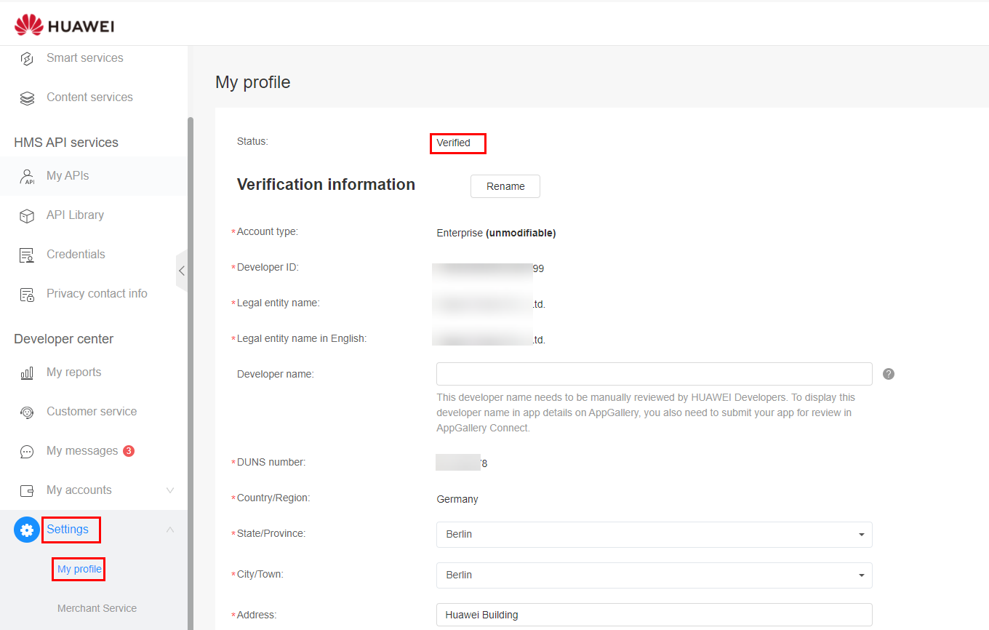This screenshot has height=630, width=989.
Task: Open Customer service via the headset icon
Action: (x=27, y=411)
